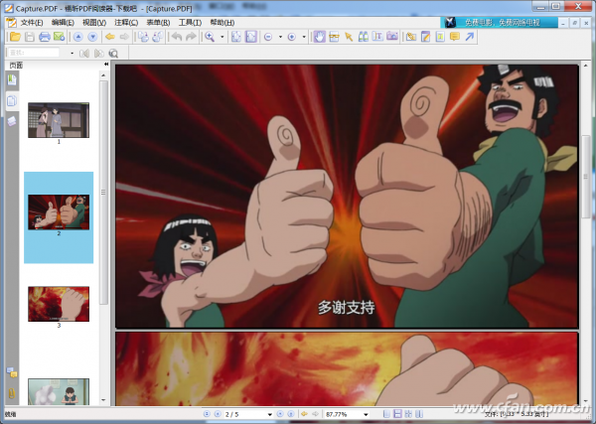Redo the last action
The height and width of the screenshot is (424, 596).
click(x=191, y=37)
